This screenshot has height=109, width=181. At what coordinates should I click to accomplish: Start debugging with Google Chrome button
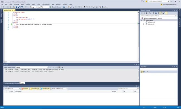coord(56,7)
